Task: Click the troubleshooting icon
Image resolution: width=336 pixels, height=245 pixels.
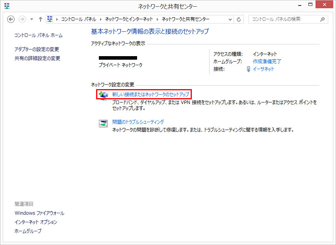Action: [x=103, y=123]
